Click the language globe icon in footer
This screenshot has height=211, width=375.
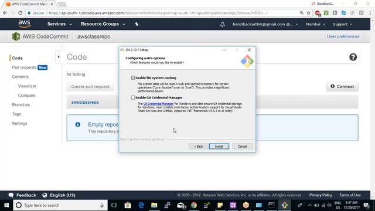pos(45,195)
